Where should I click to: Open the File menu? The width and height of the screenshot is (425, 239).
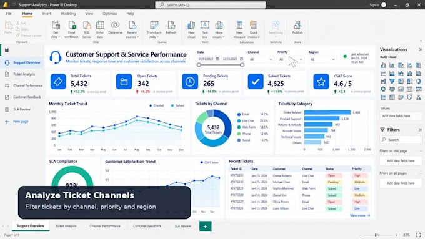9,14
